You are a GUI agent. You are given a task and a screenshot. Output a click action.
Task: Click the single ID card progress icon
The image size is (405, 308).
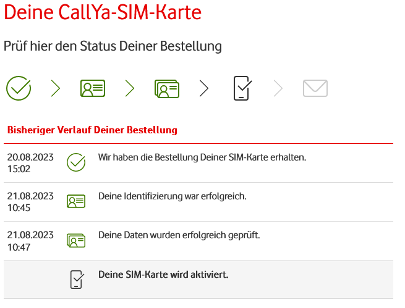[x=93, y=88]
